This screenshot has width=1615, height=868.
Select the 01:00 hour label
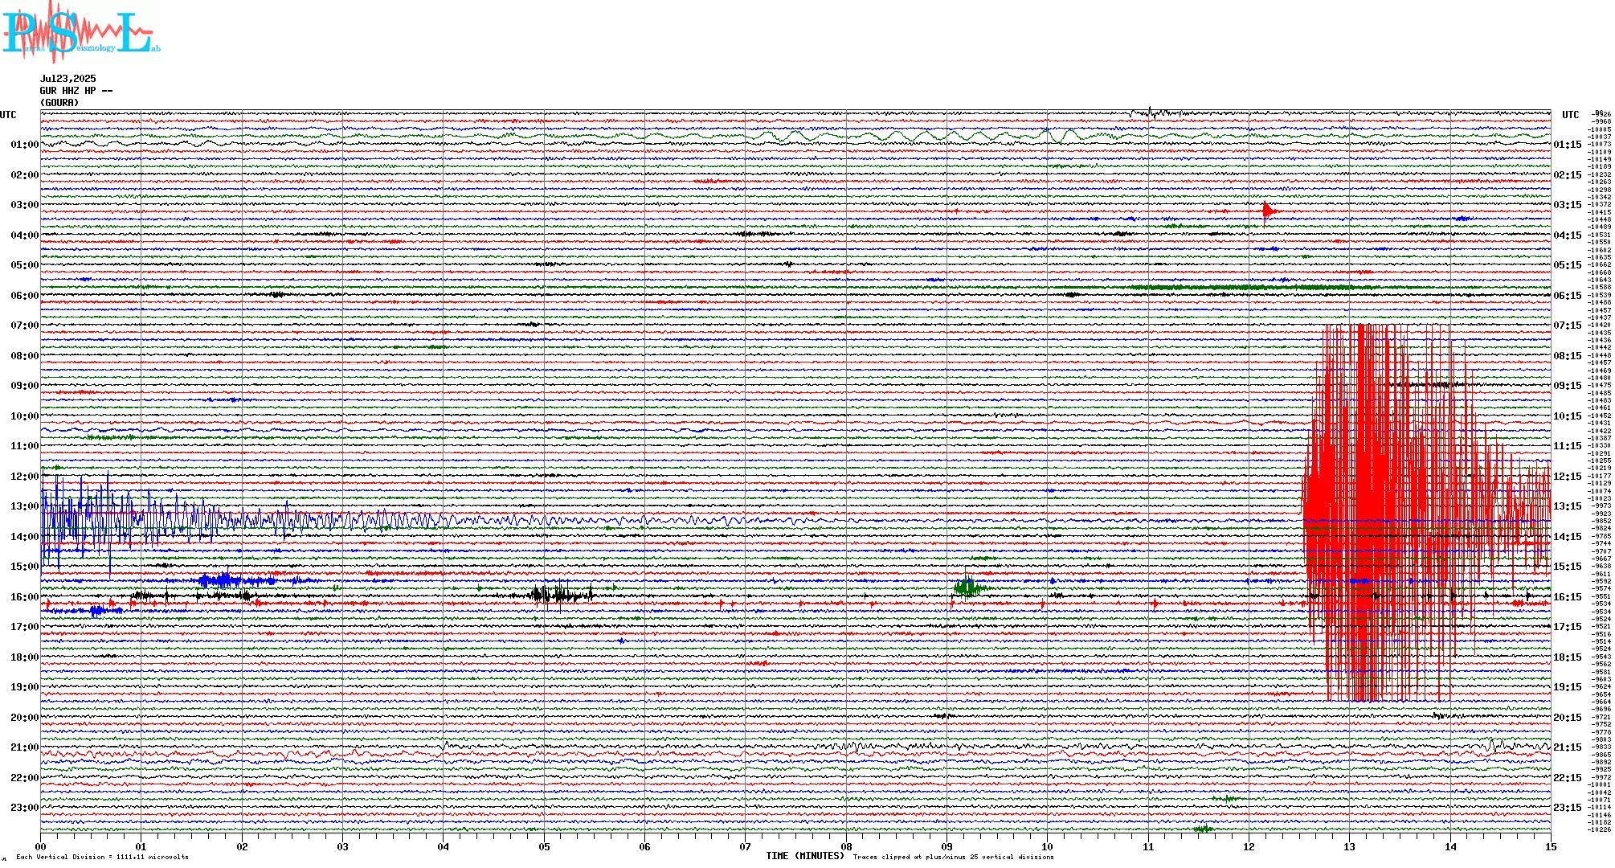click(x=24, y=145)
